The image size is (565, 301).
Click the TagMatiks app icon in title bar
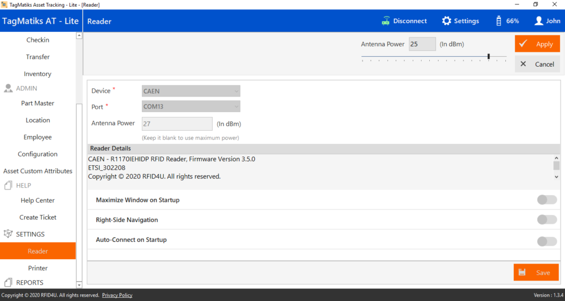4,4
